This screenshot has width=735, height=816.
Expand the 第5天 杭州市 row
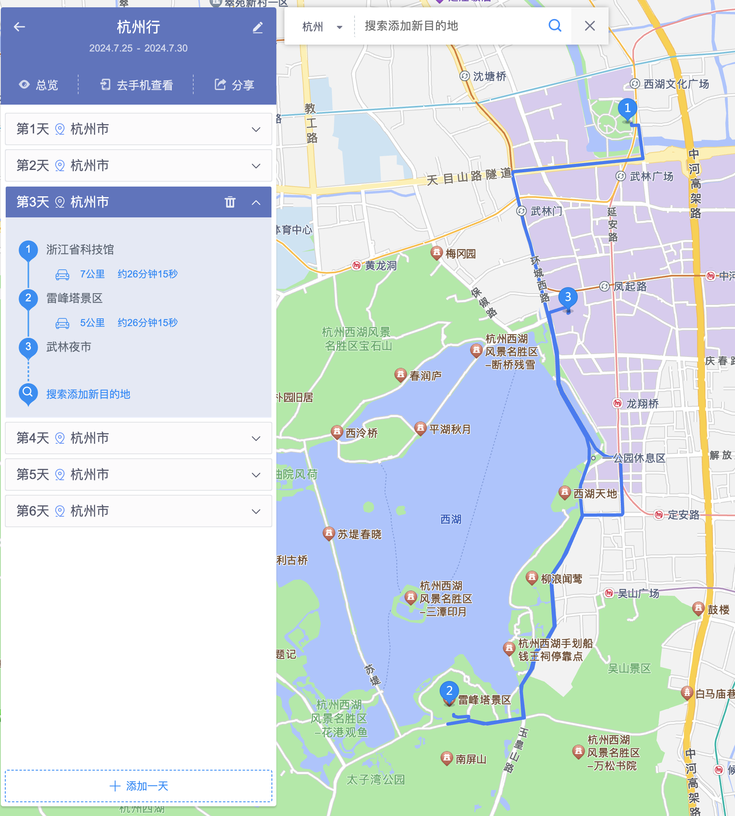coord(139,475)
